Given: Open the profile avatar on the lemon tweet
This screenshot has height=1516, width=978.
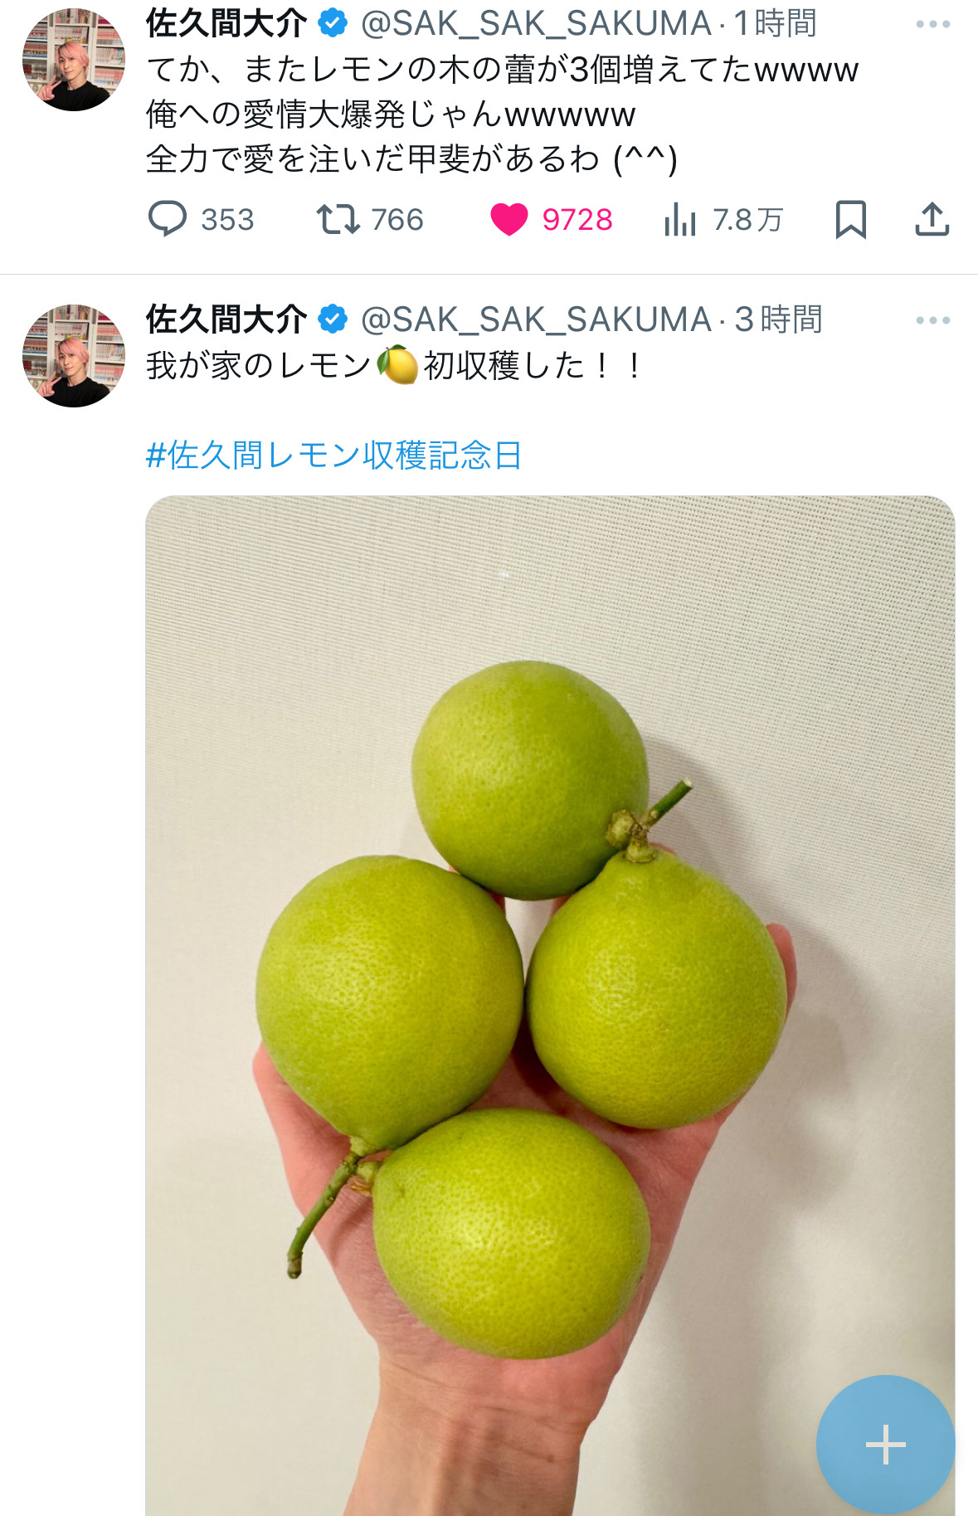Looking at the screenshot, I should point(74,356).
